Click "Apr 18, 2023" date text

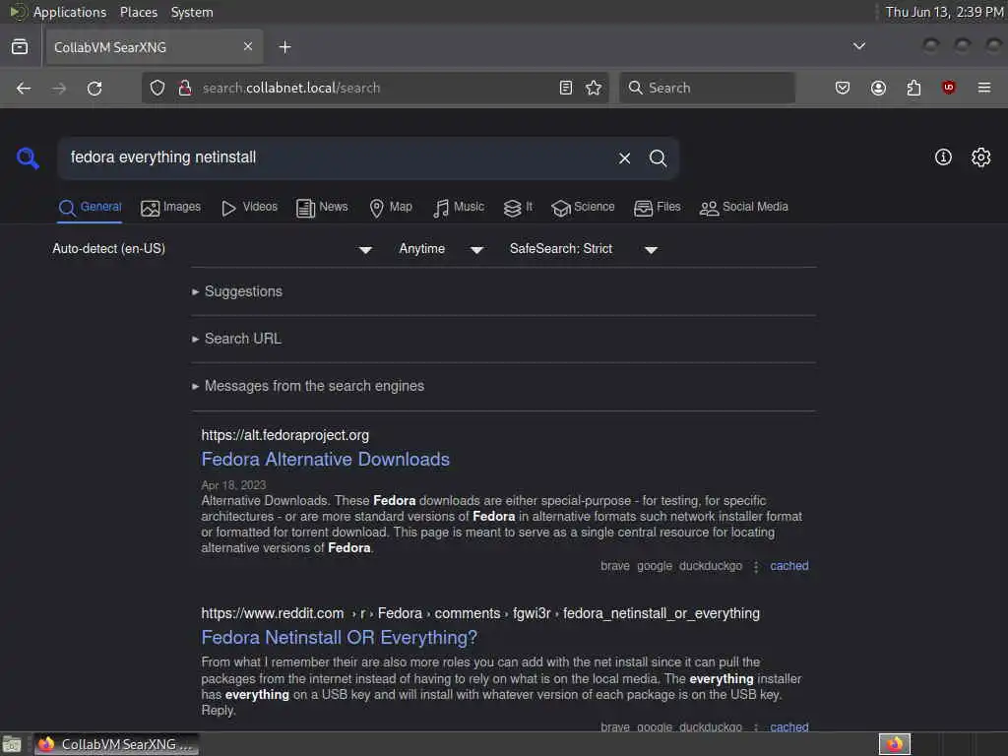233,485
